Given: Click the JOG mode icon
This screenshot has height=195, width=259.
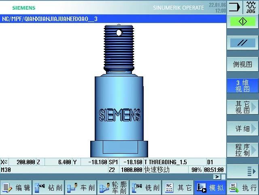Looking at the screenshot, I should [x=251, y=7].
